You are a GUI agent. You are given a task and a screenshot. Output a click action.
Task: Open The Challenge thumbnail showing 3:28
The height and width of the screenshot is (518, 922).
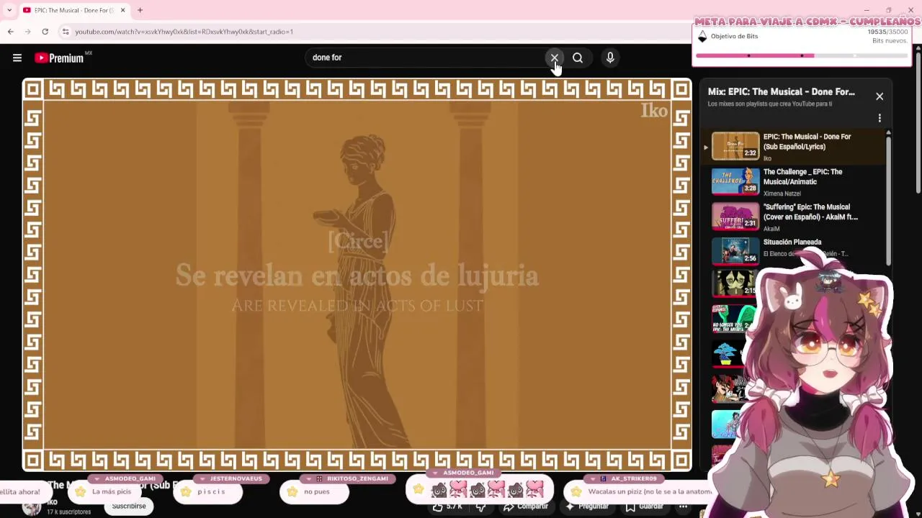pos(735,181)
